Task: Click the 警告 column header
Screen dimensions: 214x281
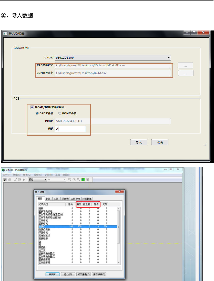Action: (x=96, y=204)
